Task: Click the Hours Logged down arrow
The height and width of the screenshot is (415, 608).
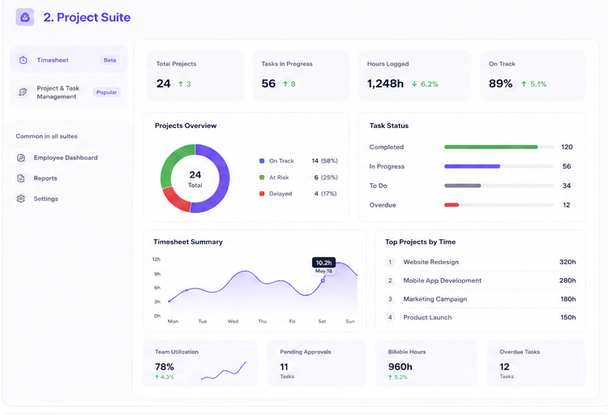Action: [414, 83]
